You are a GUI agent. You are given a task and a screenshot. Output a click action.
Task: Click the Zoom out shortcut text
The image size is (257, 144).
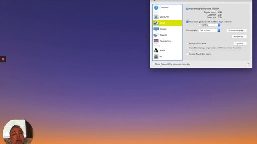coord(214,17)
